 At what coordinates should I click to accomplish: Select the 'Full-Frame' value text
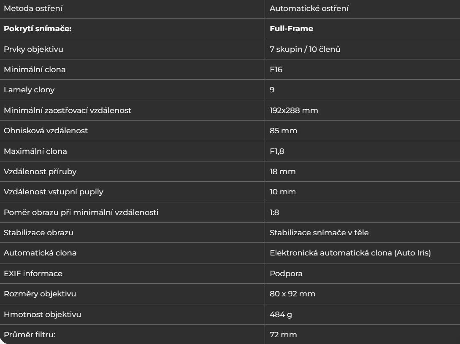pos(291,29)
